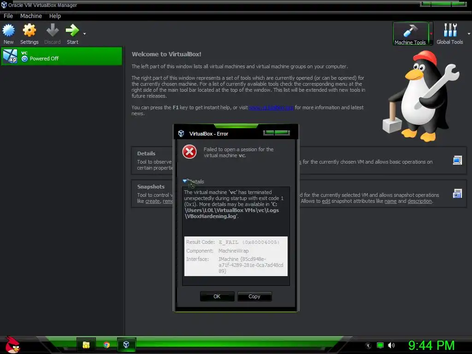
Task: Open the virtualbox.org link
Action: (271, 107)
